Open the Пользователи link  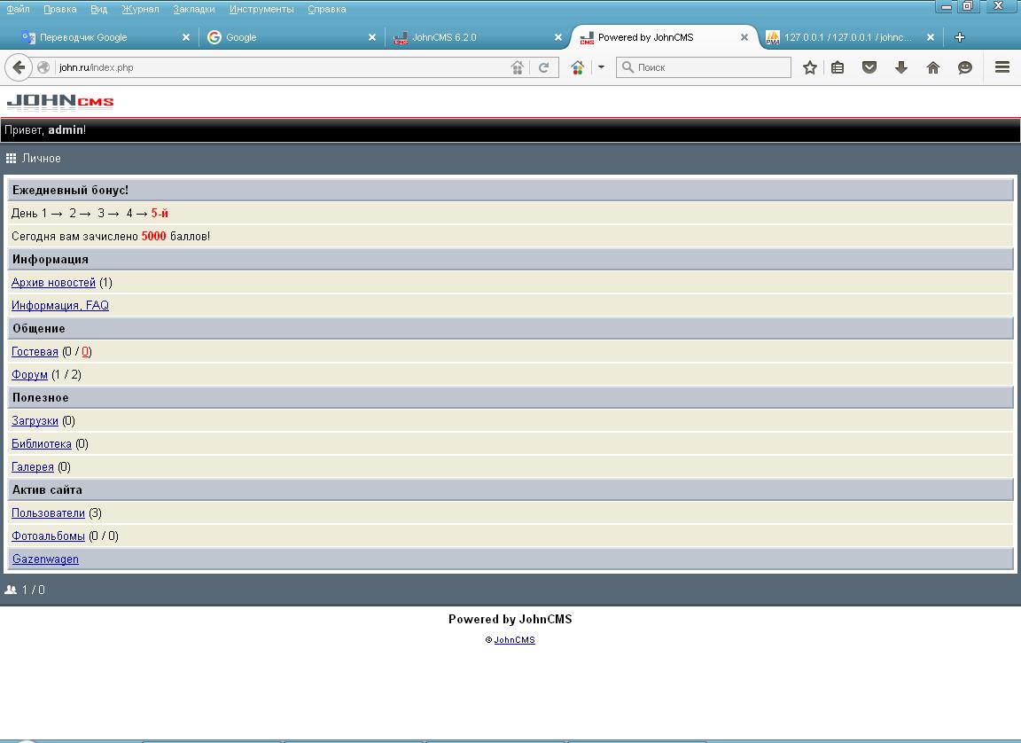48,513
